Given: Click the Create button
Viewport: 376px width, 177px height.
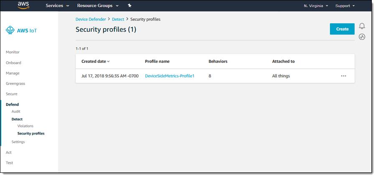Looking at the screenshot, I should (x=342, y=29).
